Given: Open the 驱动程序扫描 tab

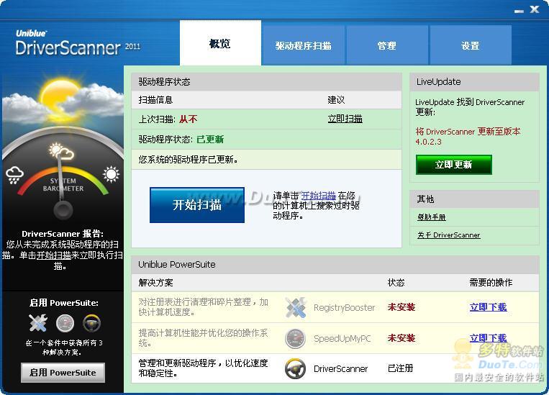Looking at the screenshot, I should 303,45.
